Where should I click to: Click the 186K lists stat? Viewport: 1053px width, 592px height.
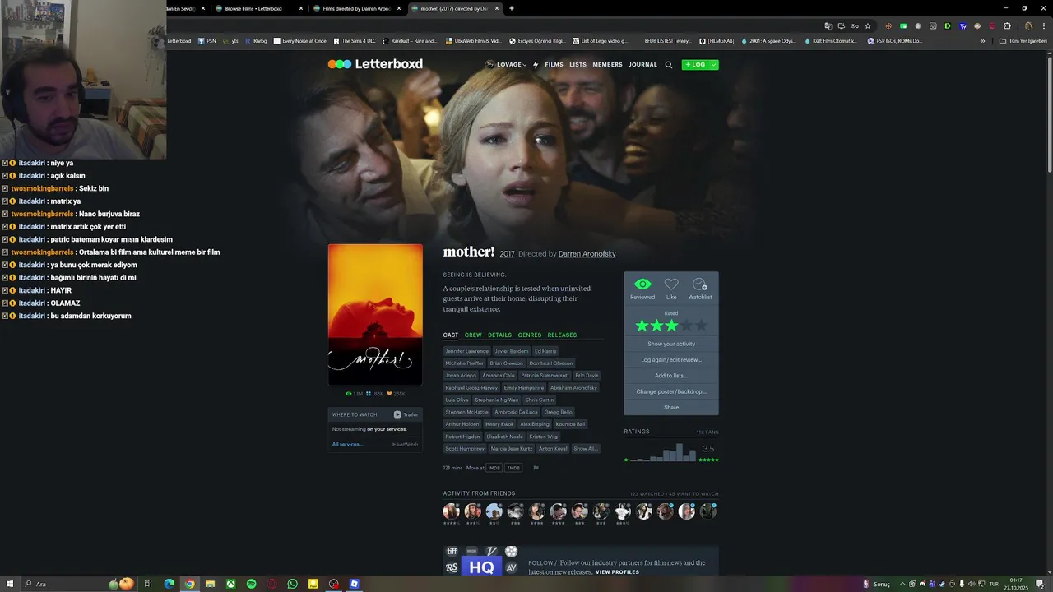(375, 394)
